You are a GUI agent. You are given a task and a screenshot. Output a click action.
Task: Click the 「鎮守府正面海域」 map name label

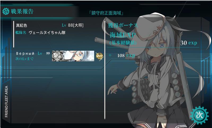tap(106, 13)
